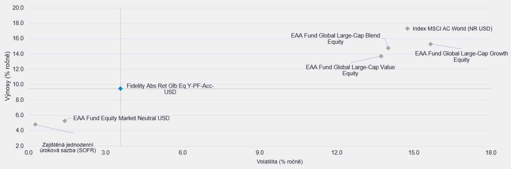Screen dimensions: 511x169
Task: Select the Equity Market Neutral USD data point
Action: [x=65, y=121]
